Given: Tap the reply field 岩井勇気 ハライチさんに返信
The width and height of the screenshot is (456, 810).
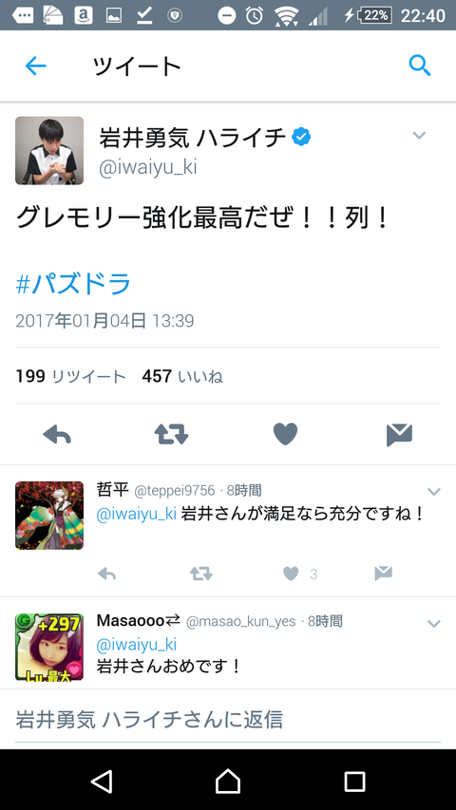Looking at the screenshot, I should [228, 719].
